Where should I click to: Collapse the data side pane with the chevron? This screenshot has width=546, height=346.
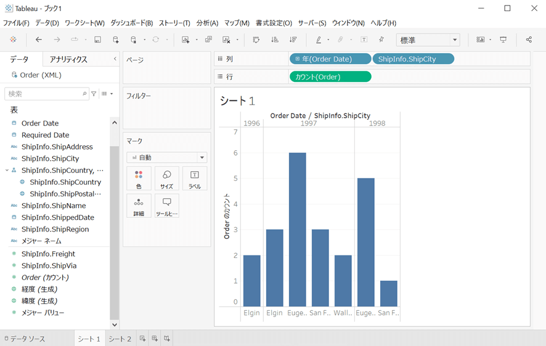click(115, 59)
